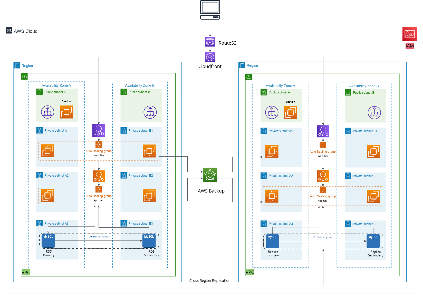The width and height of the screenshot is (423, 298).
Task: Click the red IAM icon
Action: pos(410,34)
